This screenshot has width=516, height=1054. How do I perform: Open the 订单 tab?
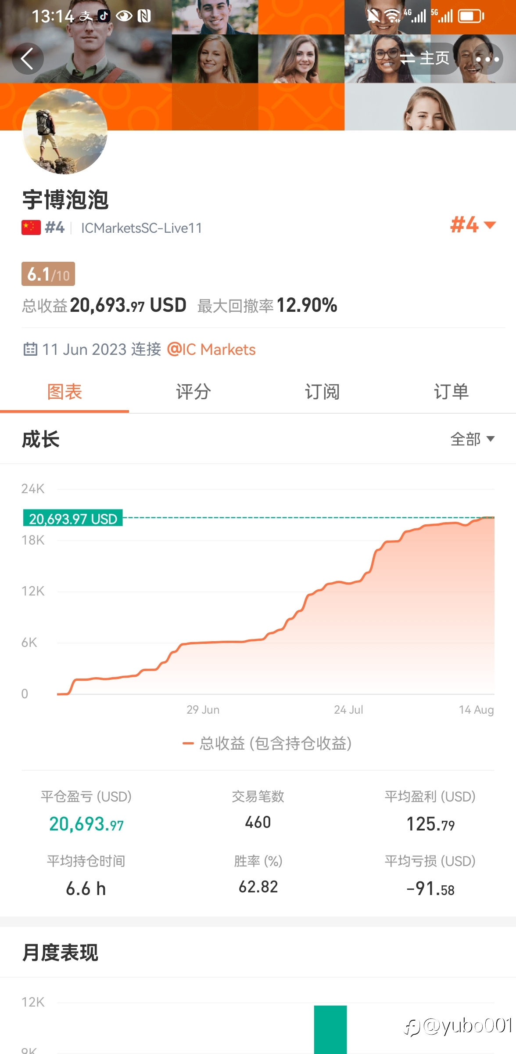451,391
